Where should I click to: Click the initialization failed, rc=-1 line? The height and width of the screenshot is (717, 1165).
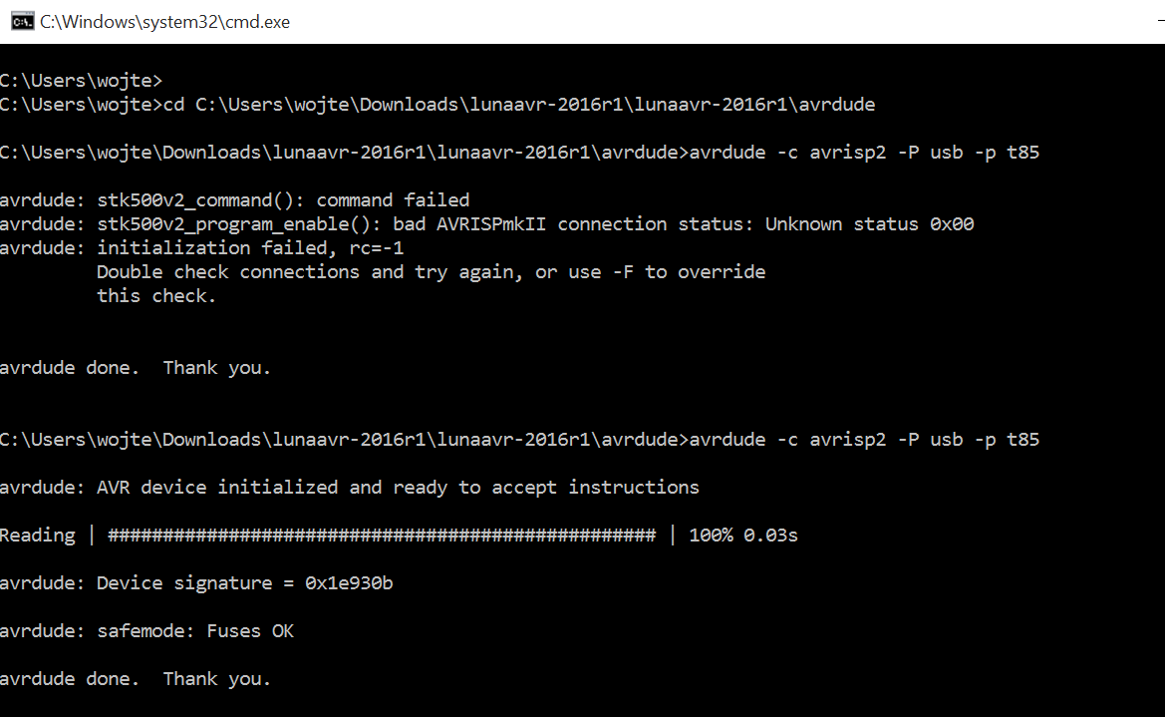point(202,247)
